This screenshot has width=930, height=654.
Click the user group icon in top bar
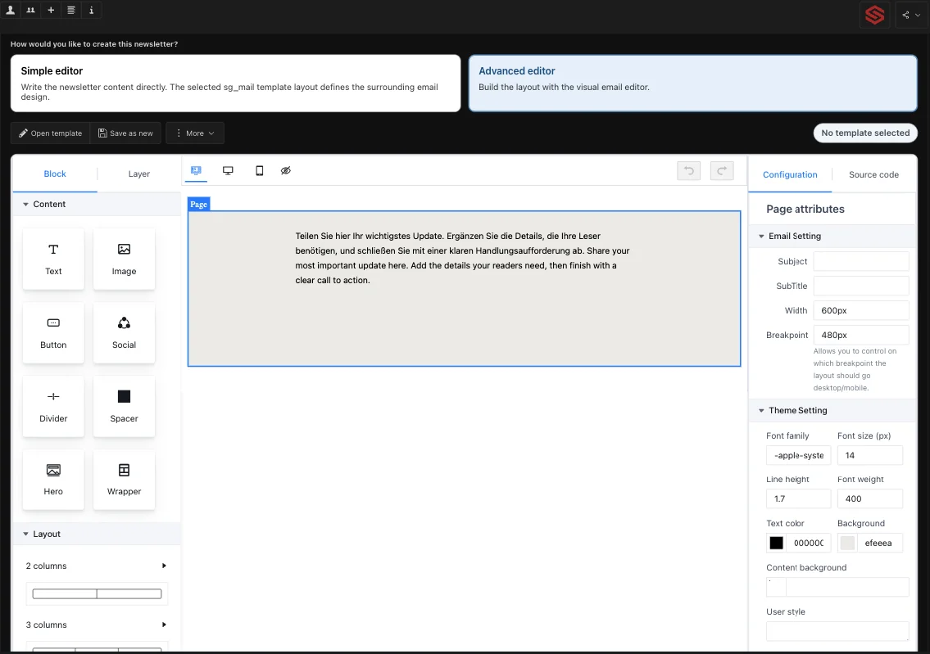click(x=31, y=10)
